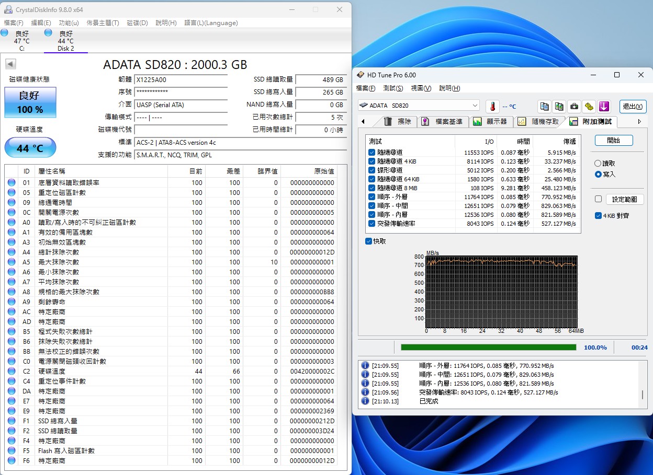Click the 良好 100% health status button
This screenshot has height=475, width=653.
click(x=30, y=102)
